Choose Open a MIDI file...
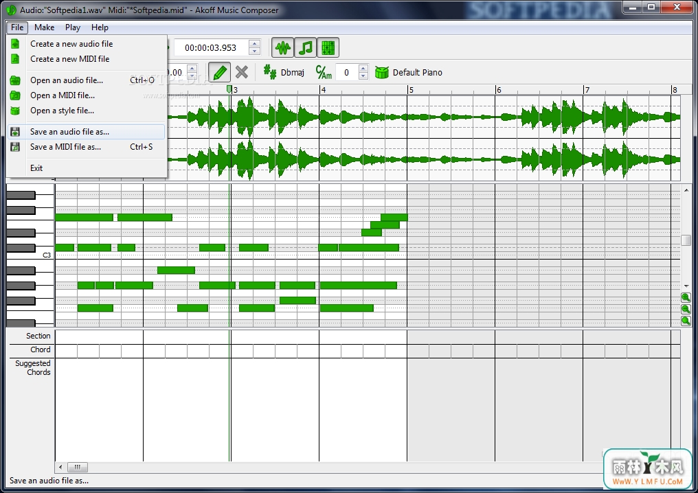The width and height of the screenshot is (698, 493). click(x=87, y=95)
